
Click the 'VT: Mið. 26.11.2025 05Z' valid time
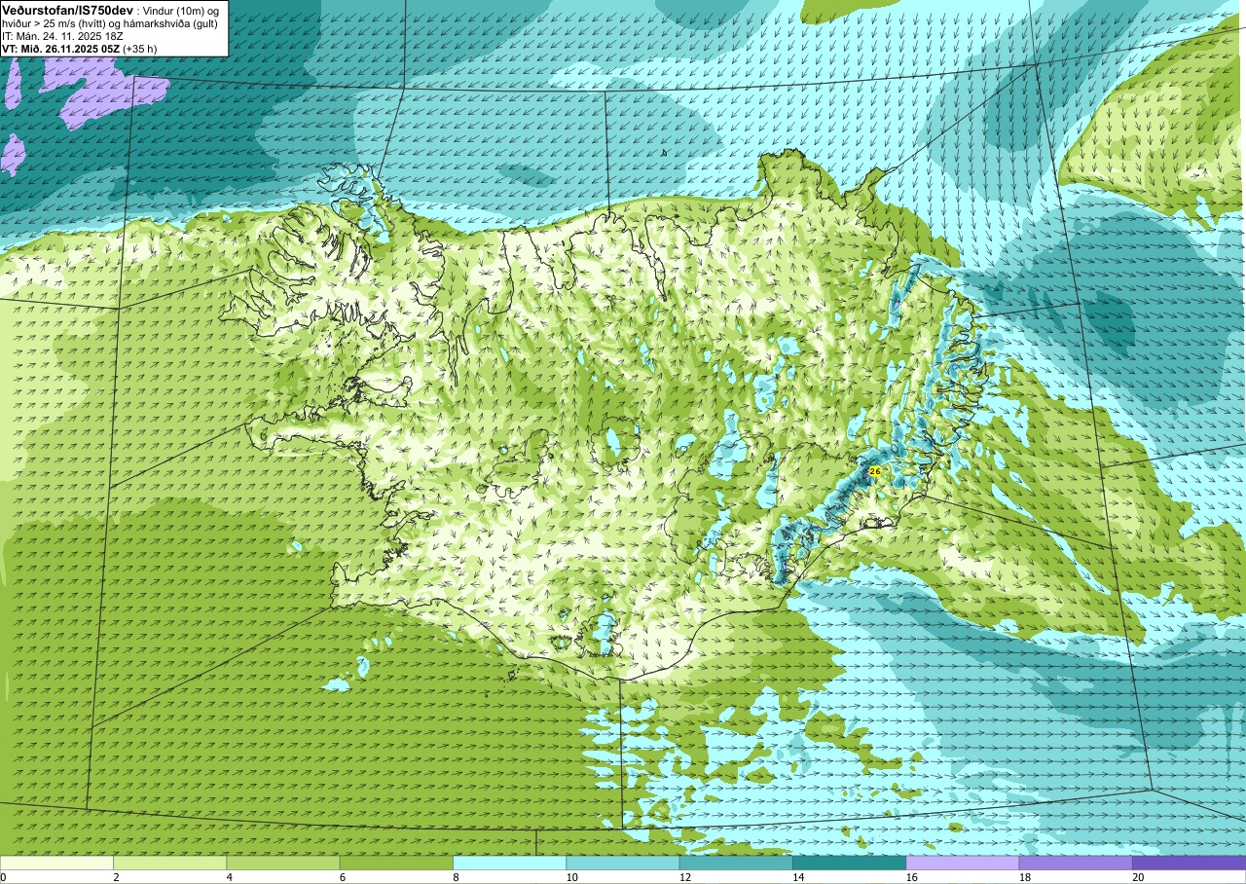point(60,48)
